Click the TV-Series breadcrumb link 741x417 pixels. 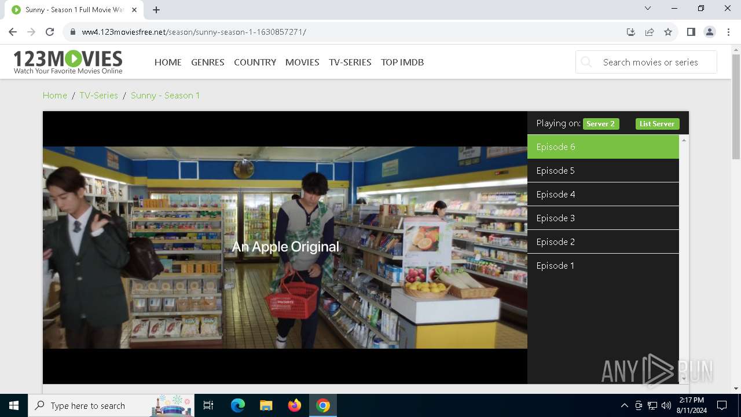[98, 95]
